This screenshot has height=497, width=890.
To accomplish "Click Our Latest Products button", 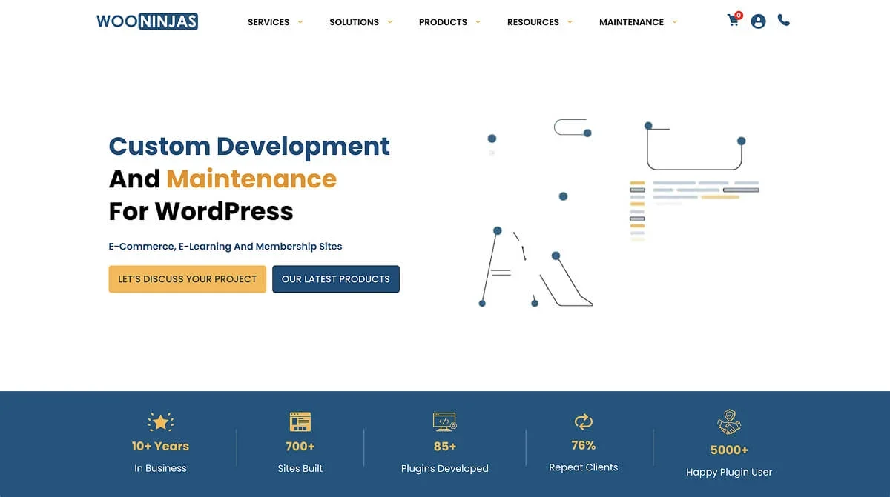I will click(x=336, y=279).
